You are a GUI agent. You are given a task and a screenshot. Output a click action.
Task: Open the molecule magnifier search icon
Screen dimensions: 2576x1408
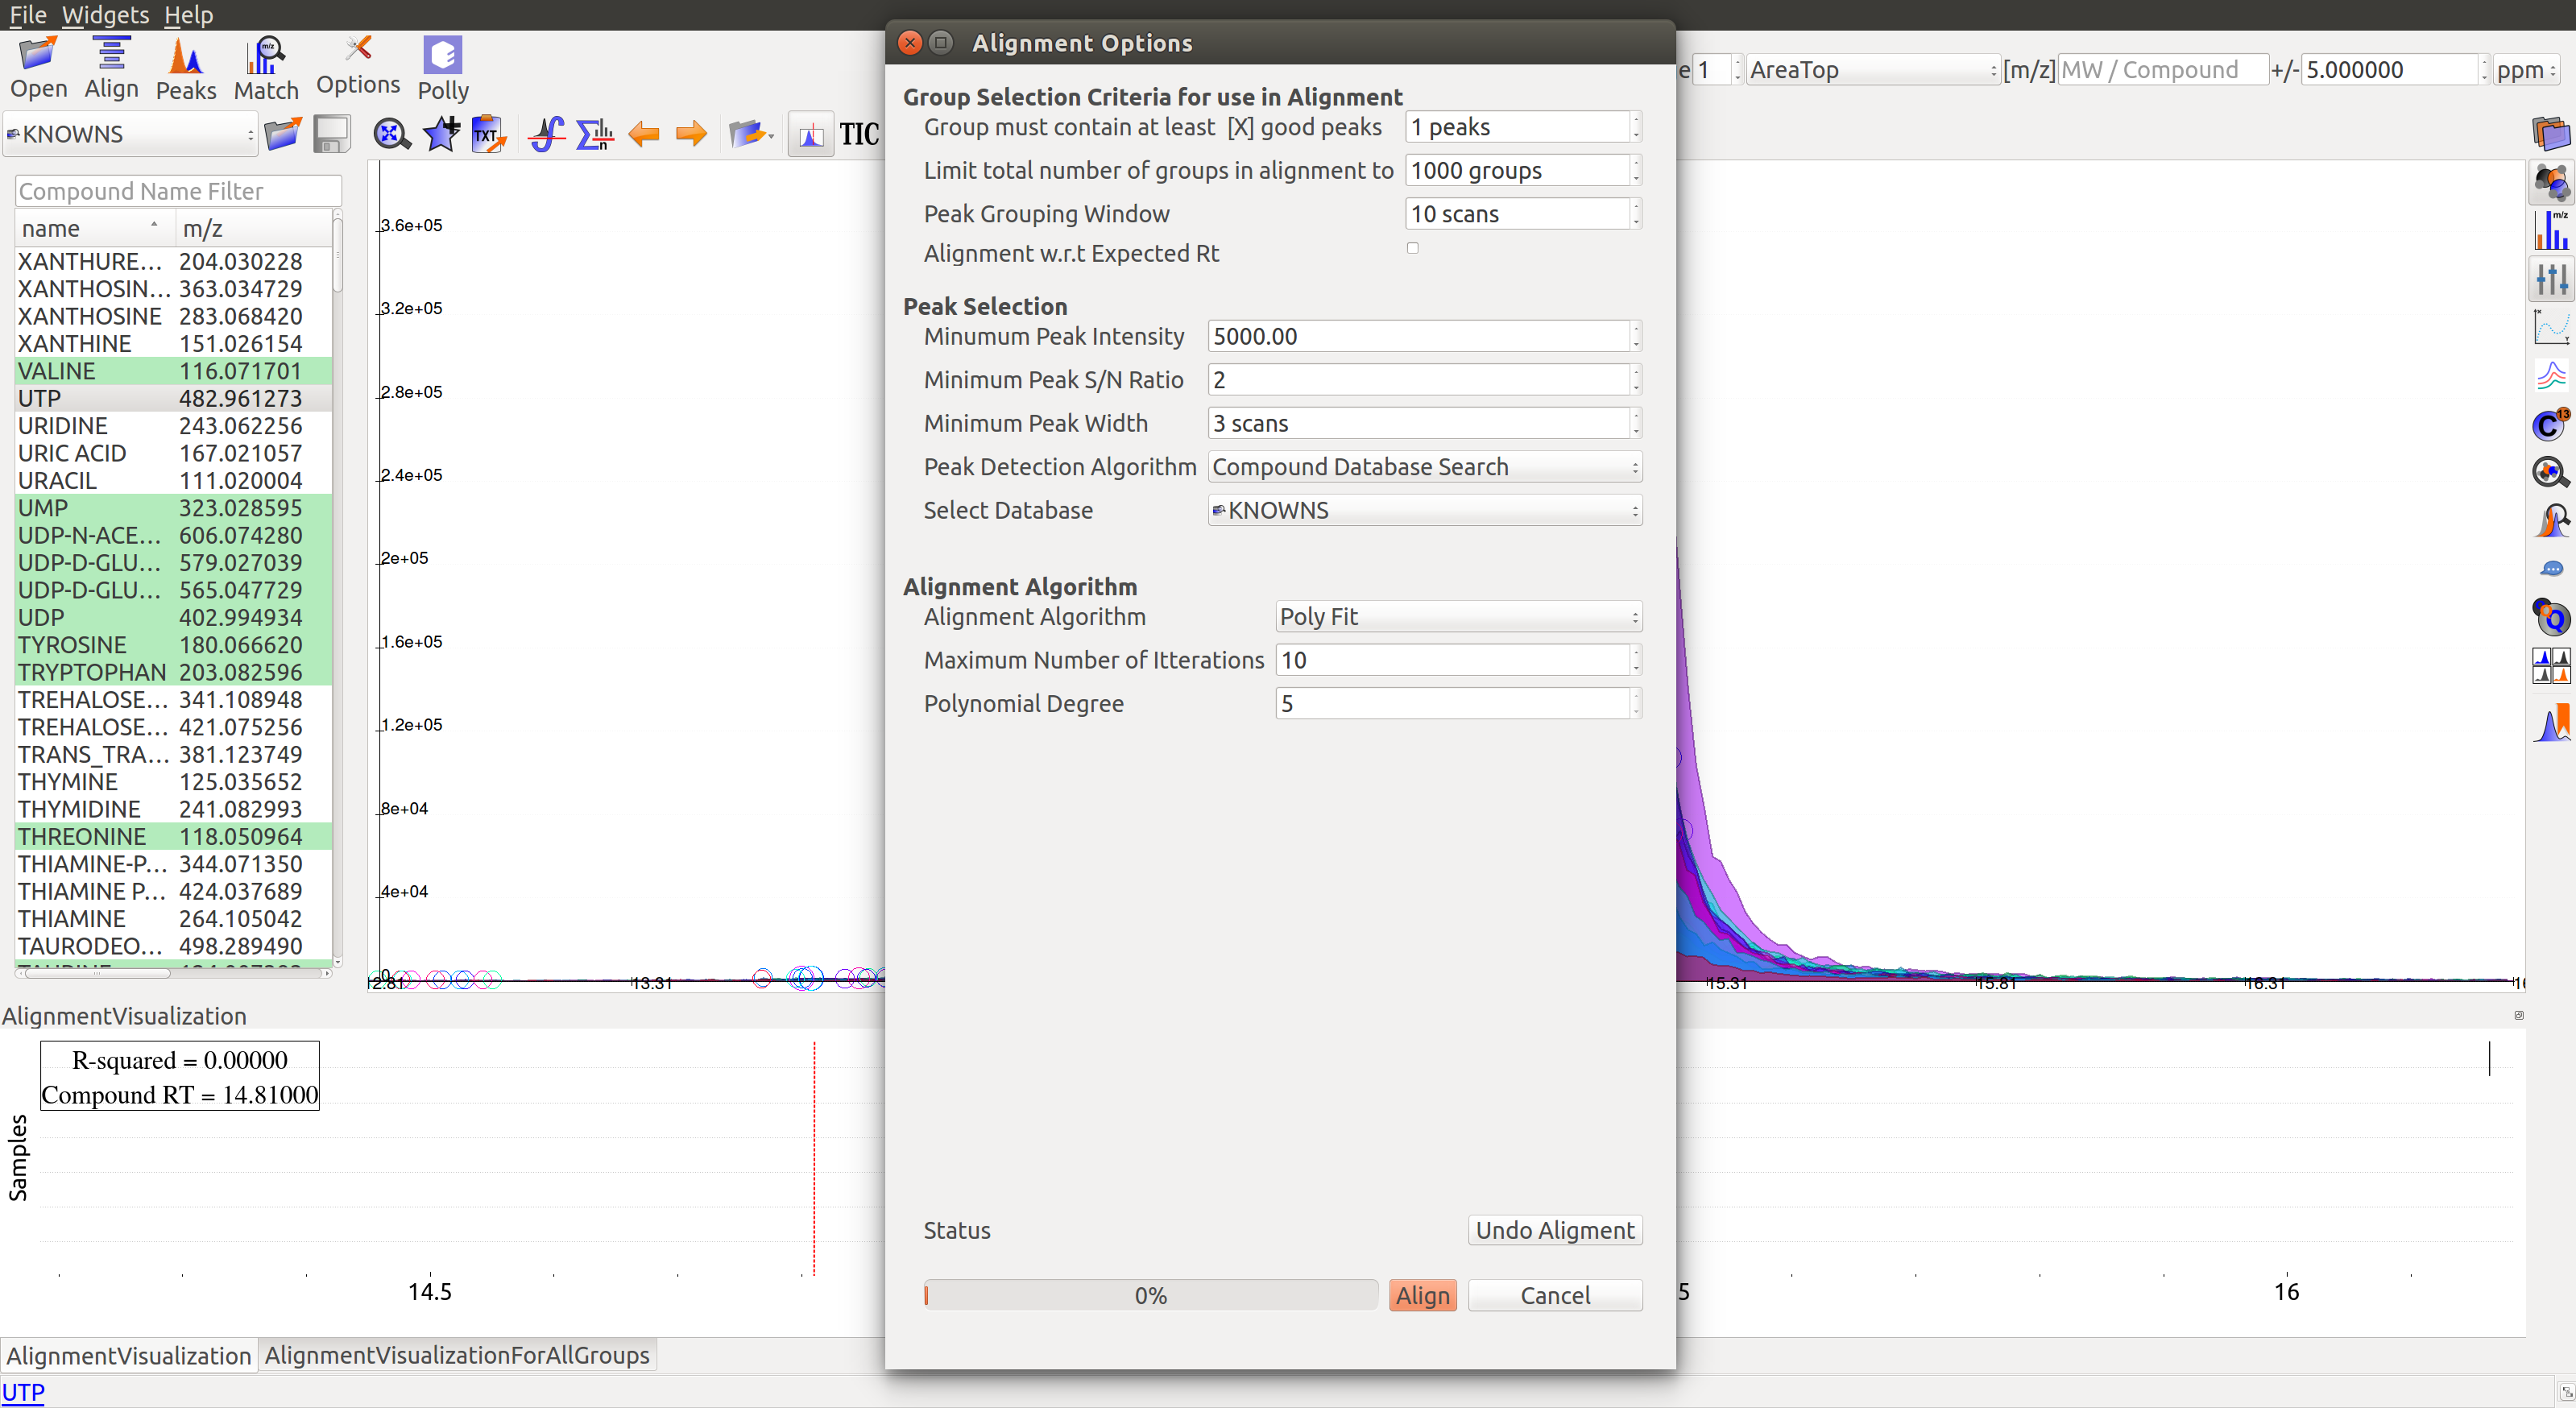[2551, 473]
